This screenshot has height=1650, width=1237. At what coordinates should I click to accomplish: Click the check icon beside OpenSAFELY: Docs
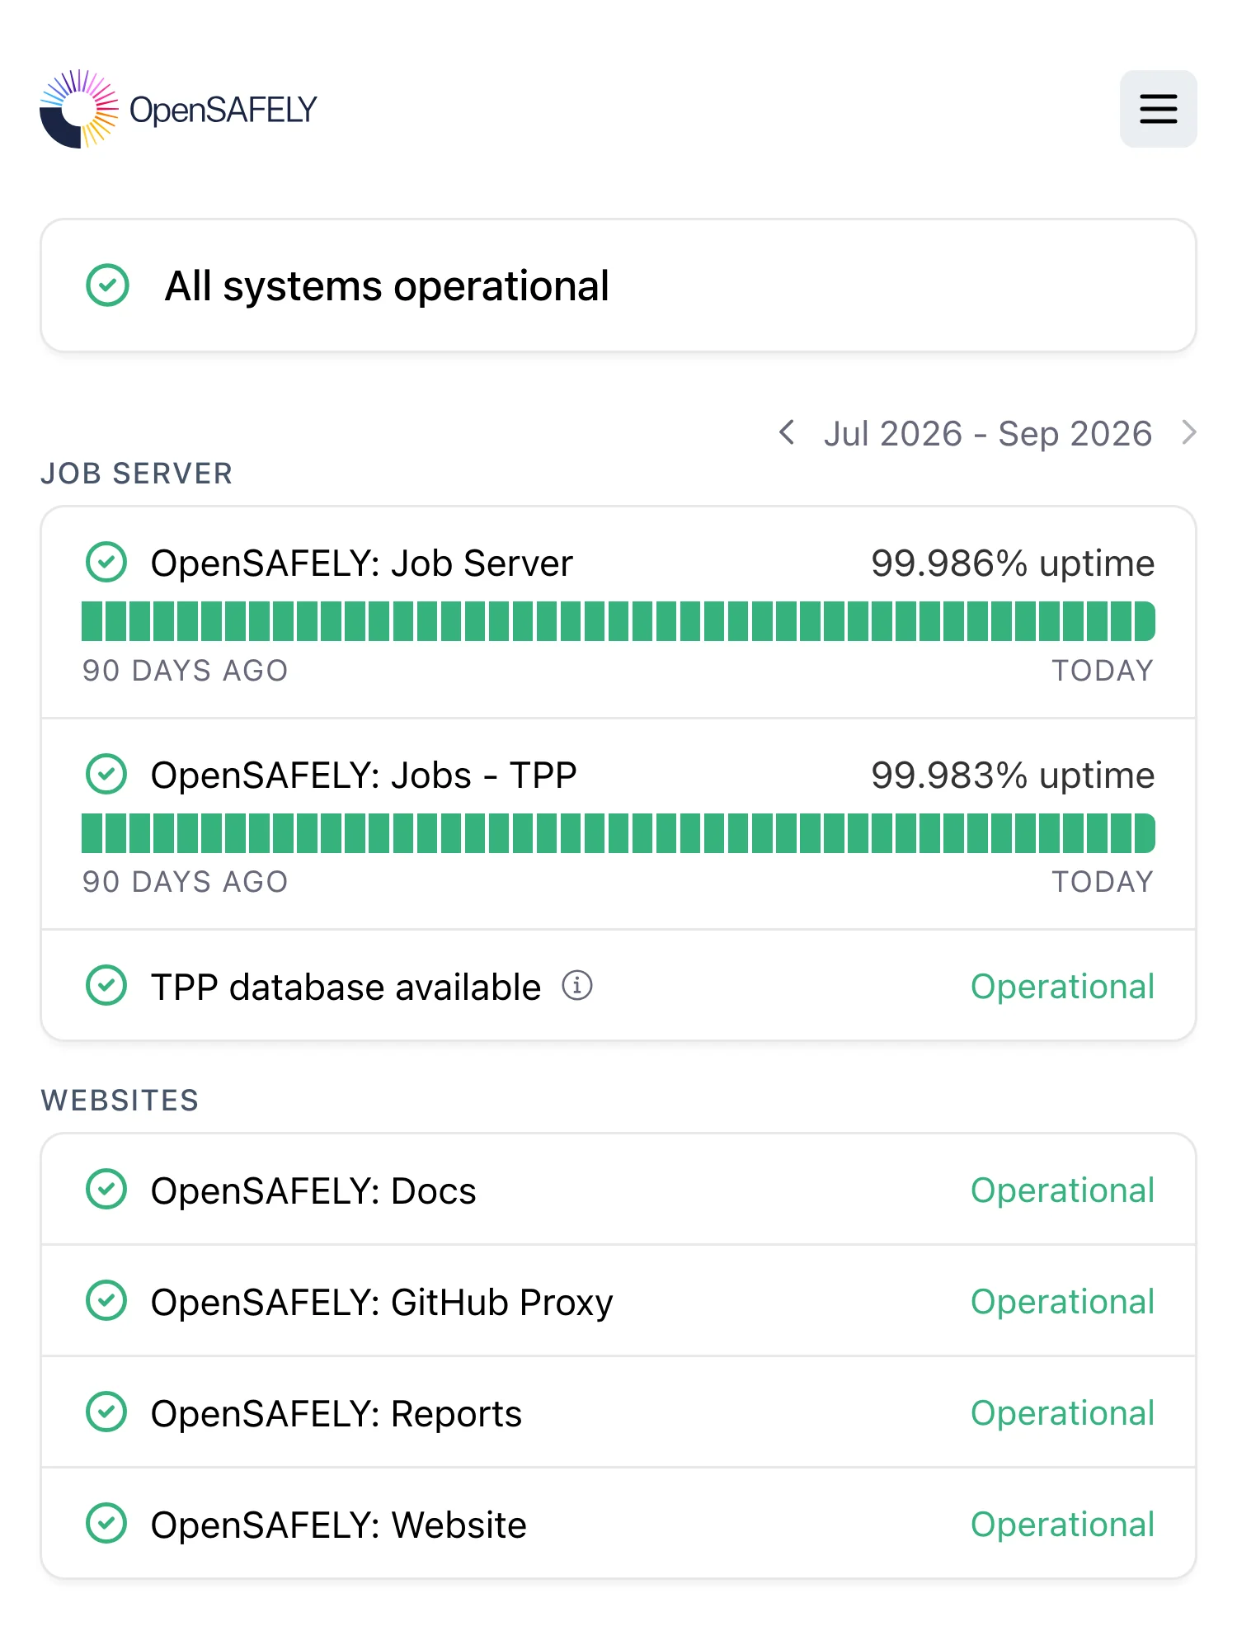click(106, 1189)
